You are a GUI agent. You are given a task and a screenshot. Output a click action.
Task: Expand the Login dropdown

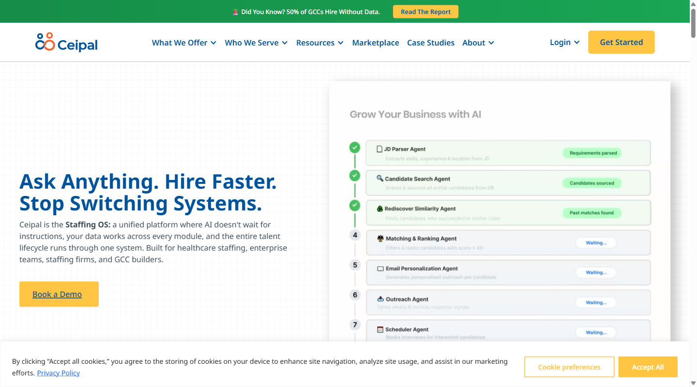pyautogui.click(x=565, y=42)
